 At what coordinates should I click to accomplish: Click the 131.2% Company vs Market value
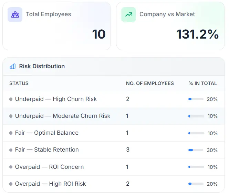coord(197,34)
